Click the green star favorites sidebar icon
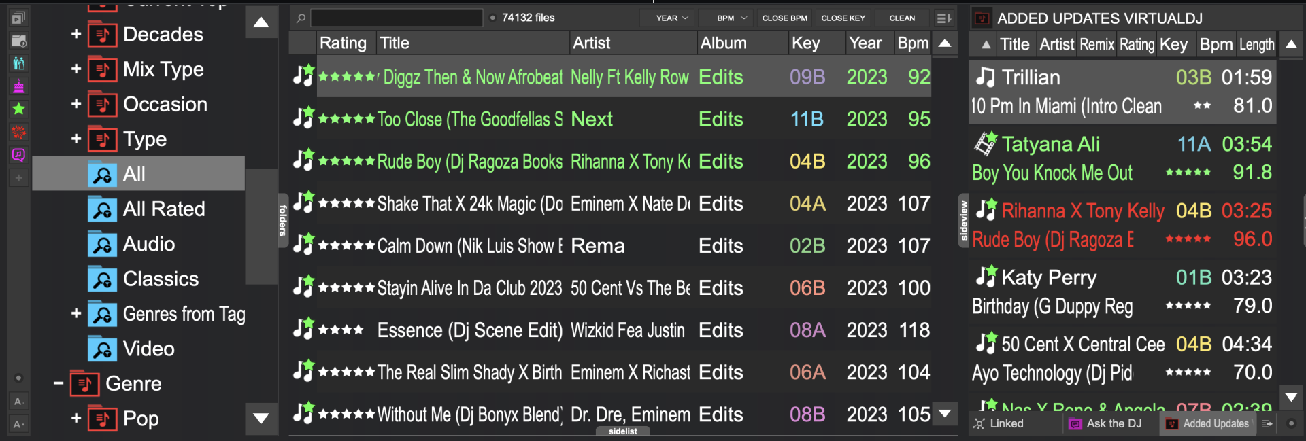The height and width of the screenshot is (441, 1306). pos(19,109)
